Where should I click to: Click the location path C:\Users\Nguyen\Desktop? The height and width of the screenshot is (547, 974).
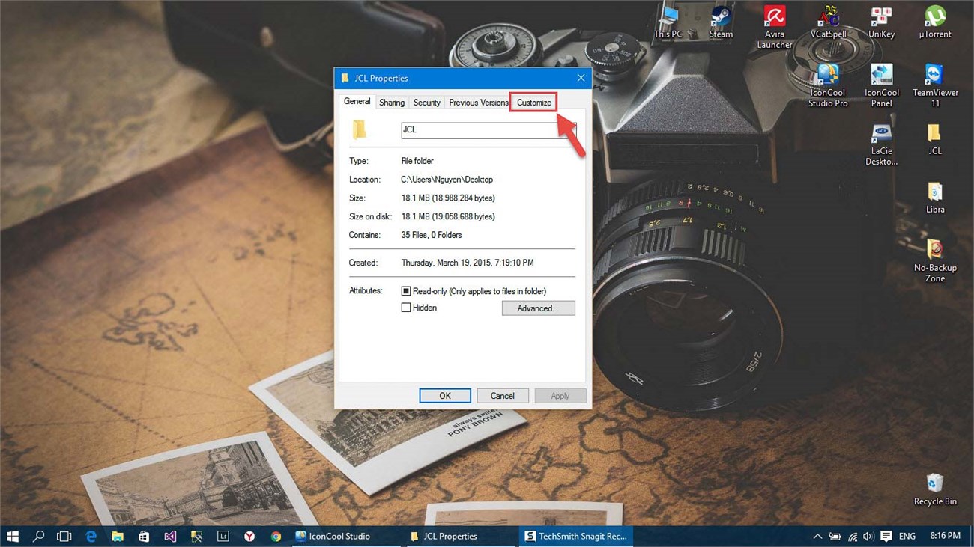coord(447,180)
